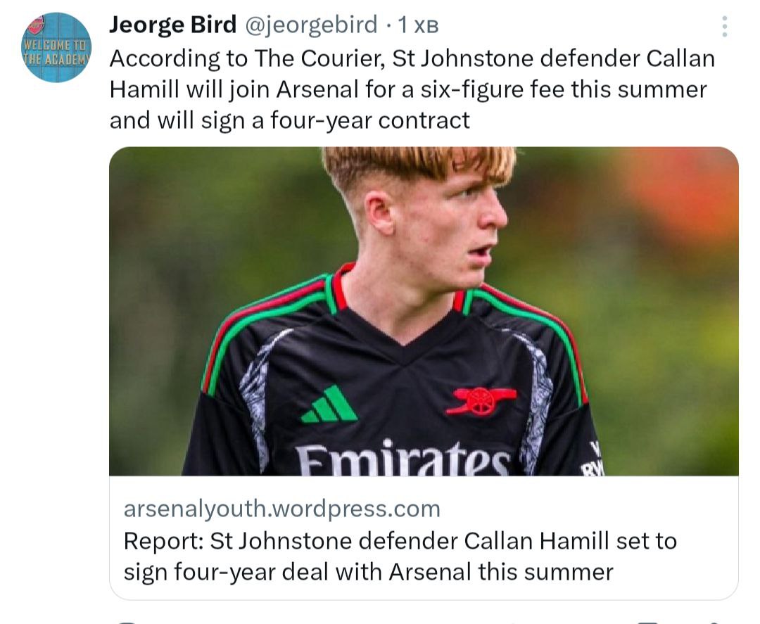
Task: Open the Welcome to the Academy profile avatar
Action: [x=56, y=47]
